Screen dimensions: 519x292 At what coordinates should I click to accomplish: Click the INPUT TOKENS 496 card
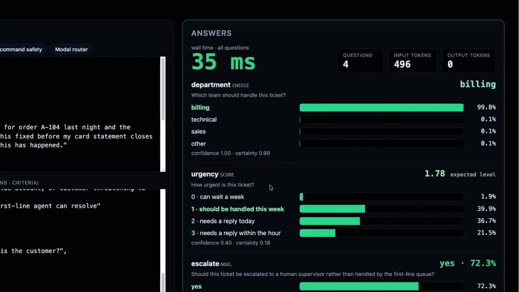pos(413,61)
